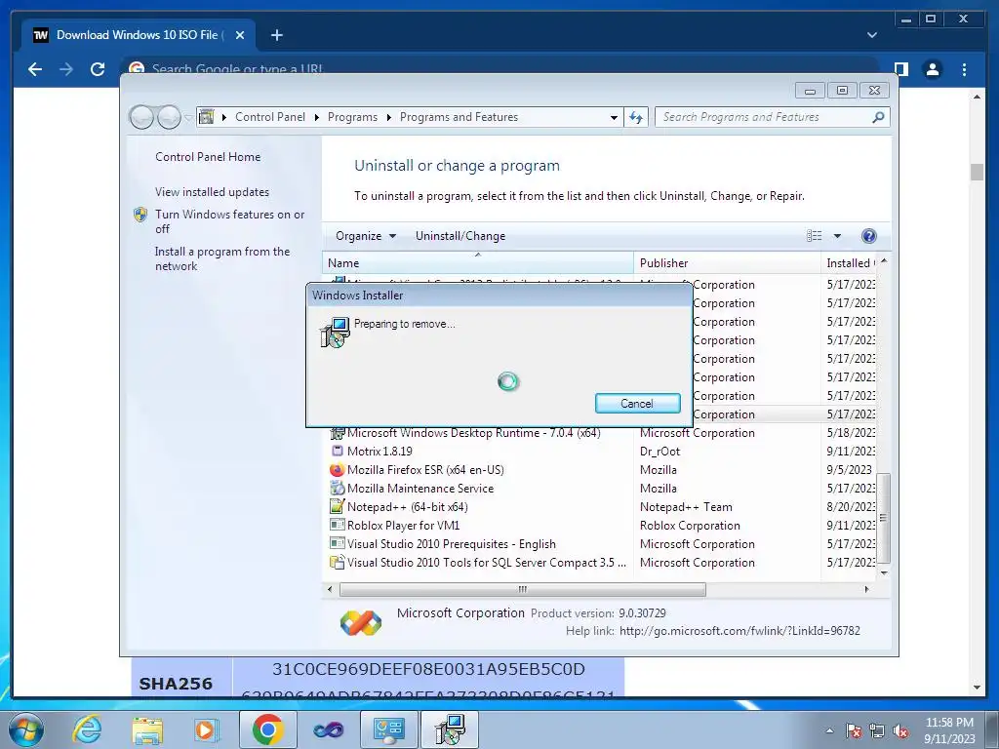Click Notepad++ Team publisher cell
This screenshot has width=999, height=749.
point(686,507)
